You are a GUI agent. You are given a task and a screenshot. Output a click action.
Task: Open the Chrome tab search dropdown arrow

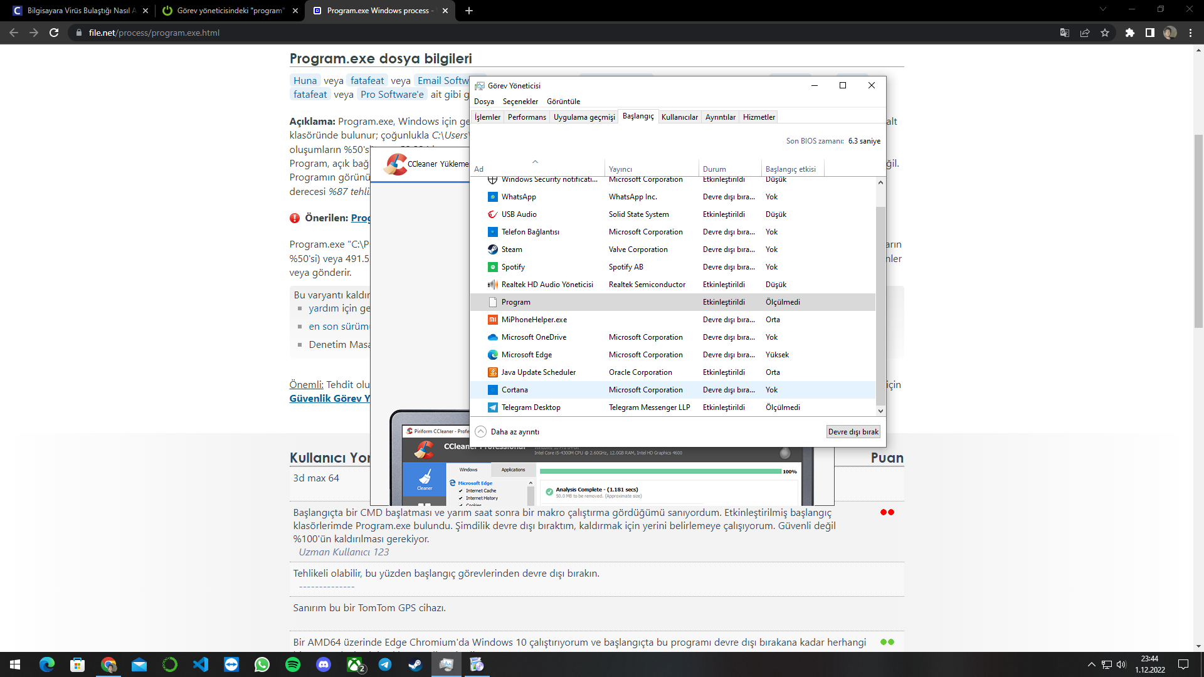[1102, 9]
